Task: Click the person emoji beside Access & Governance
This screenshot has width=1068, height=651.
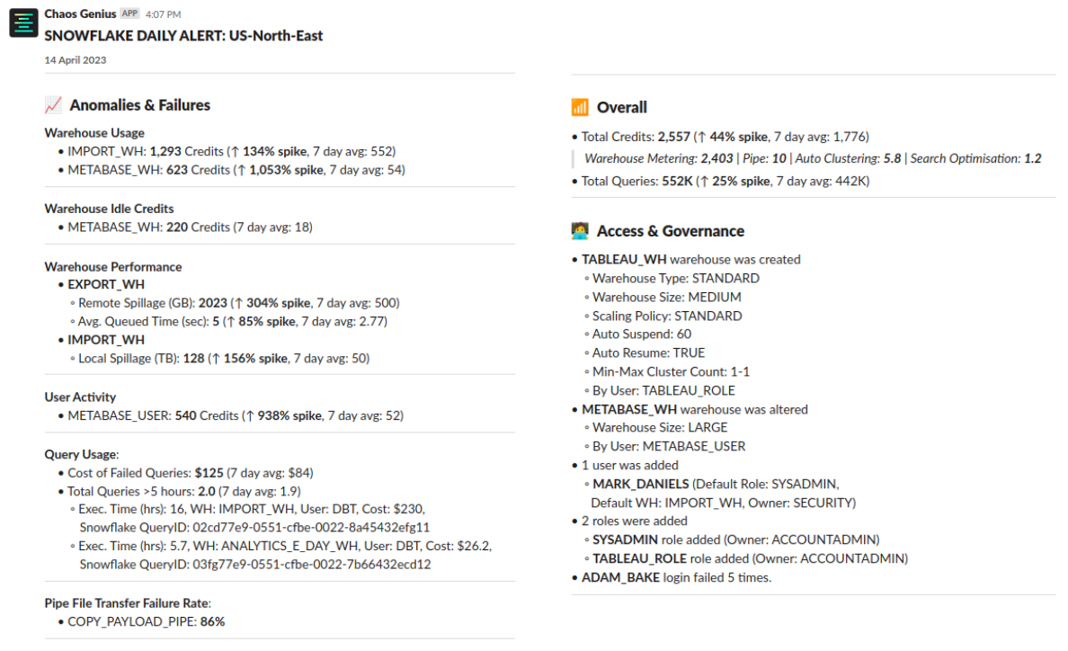Action: point(580,231)
